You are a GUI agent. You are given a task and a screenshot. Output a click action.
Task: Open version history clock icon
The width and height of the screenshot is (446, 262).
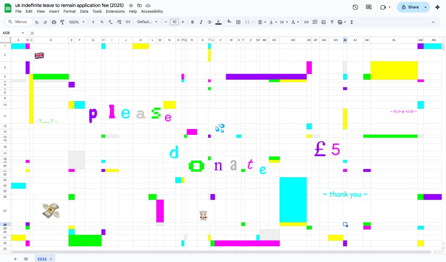[355, 7]
